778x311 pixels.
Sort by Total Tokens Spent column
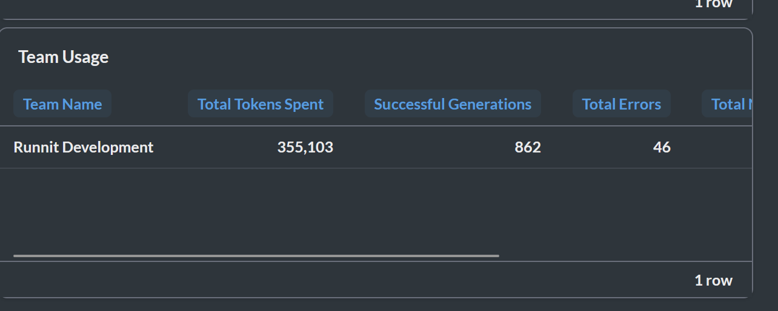coord(261,104)
